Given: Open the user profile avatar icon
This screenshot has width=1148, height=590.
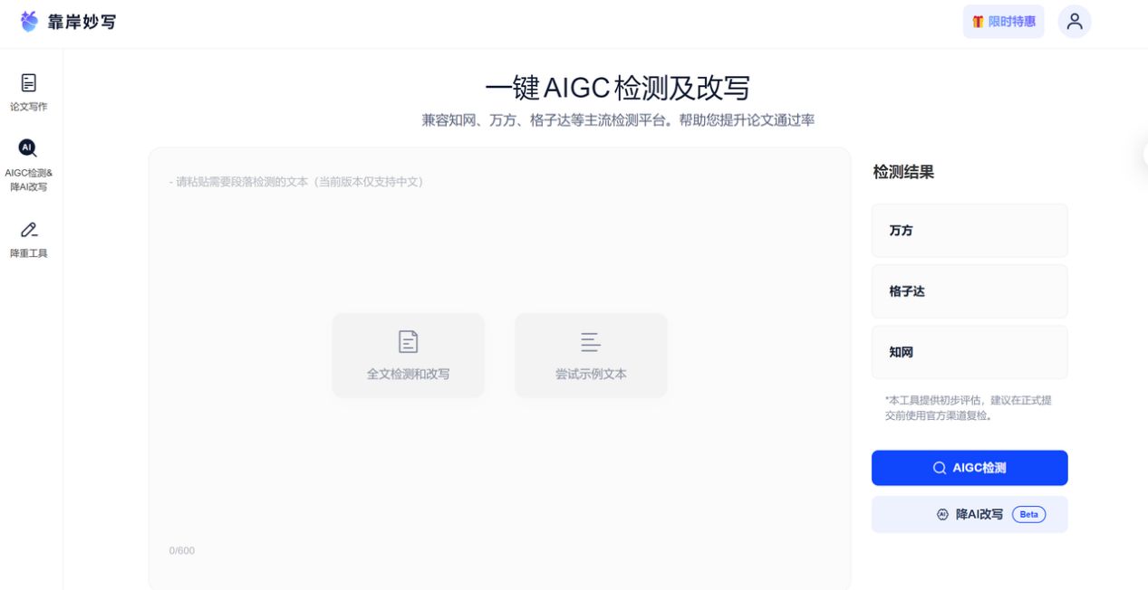Looking at the screenshot, I should coord(1075,21).
